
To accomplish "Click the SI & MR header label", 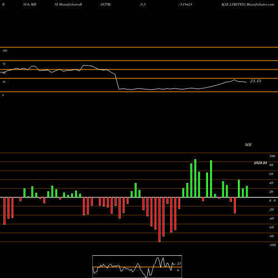I will (x=29, y=4).
